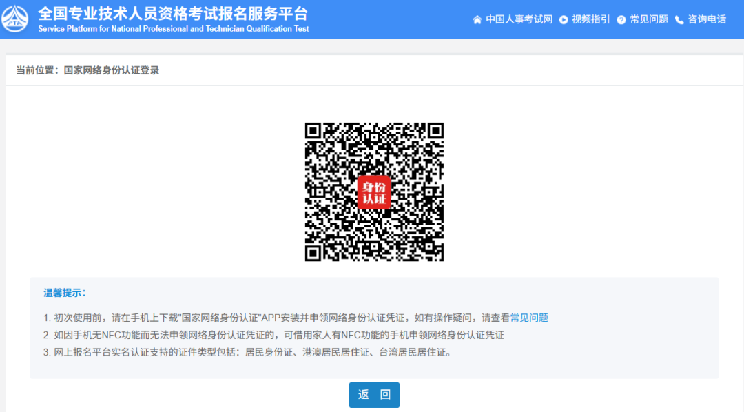Image resolution: width=744 pixels, height=412 pixels.
Task: Click the platform logo in the top left corner
Action: pyautogui.click(x=15, y=19)
